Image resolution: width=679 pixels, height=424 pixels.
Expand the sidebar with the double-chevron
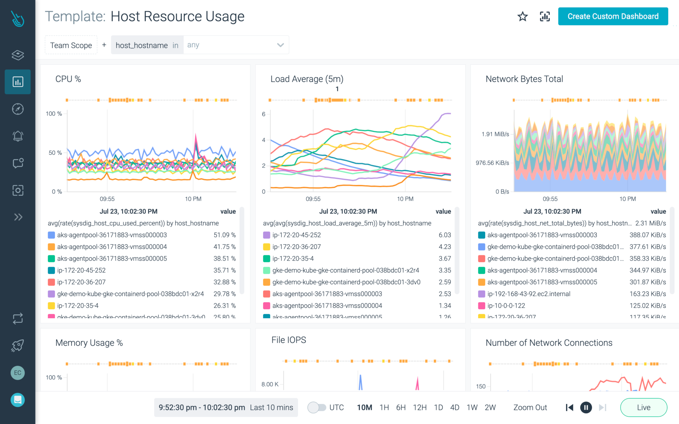pos(18,217)
